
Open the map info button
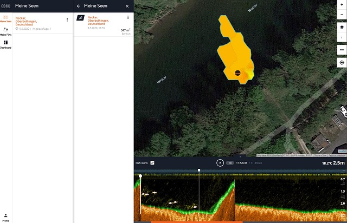point(342,37)
